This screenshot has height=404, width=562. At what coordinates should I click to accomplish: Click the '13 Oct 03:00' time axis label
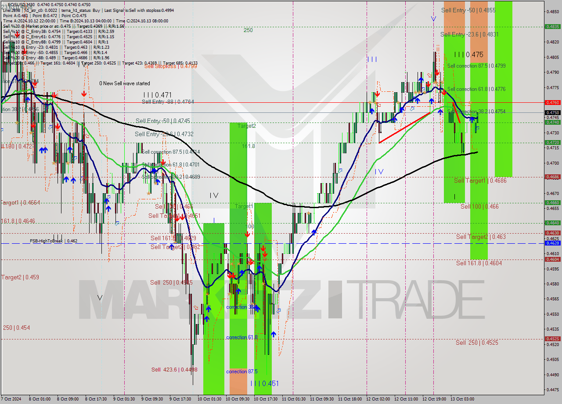(462, 399)
